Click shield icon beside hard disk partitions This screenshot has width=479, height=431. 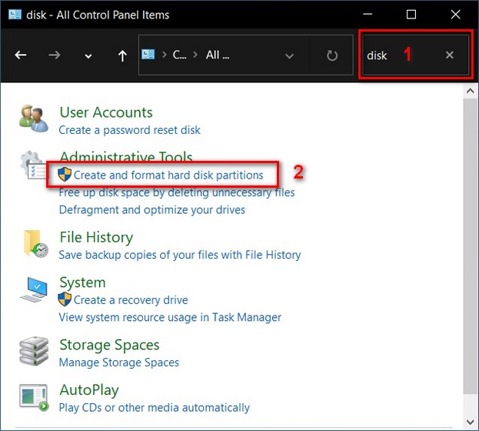pos(65,175)
